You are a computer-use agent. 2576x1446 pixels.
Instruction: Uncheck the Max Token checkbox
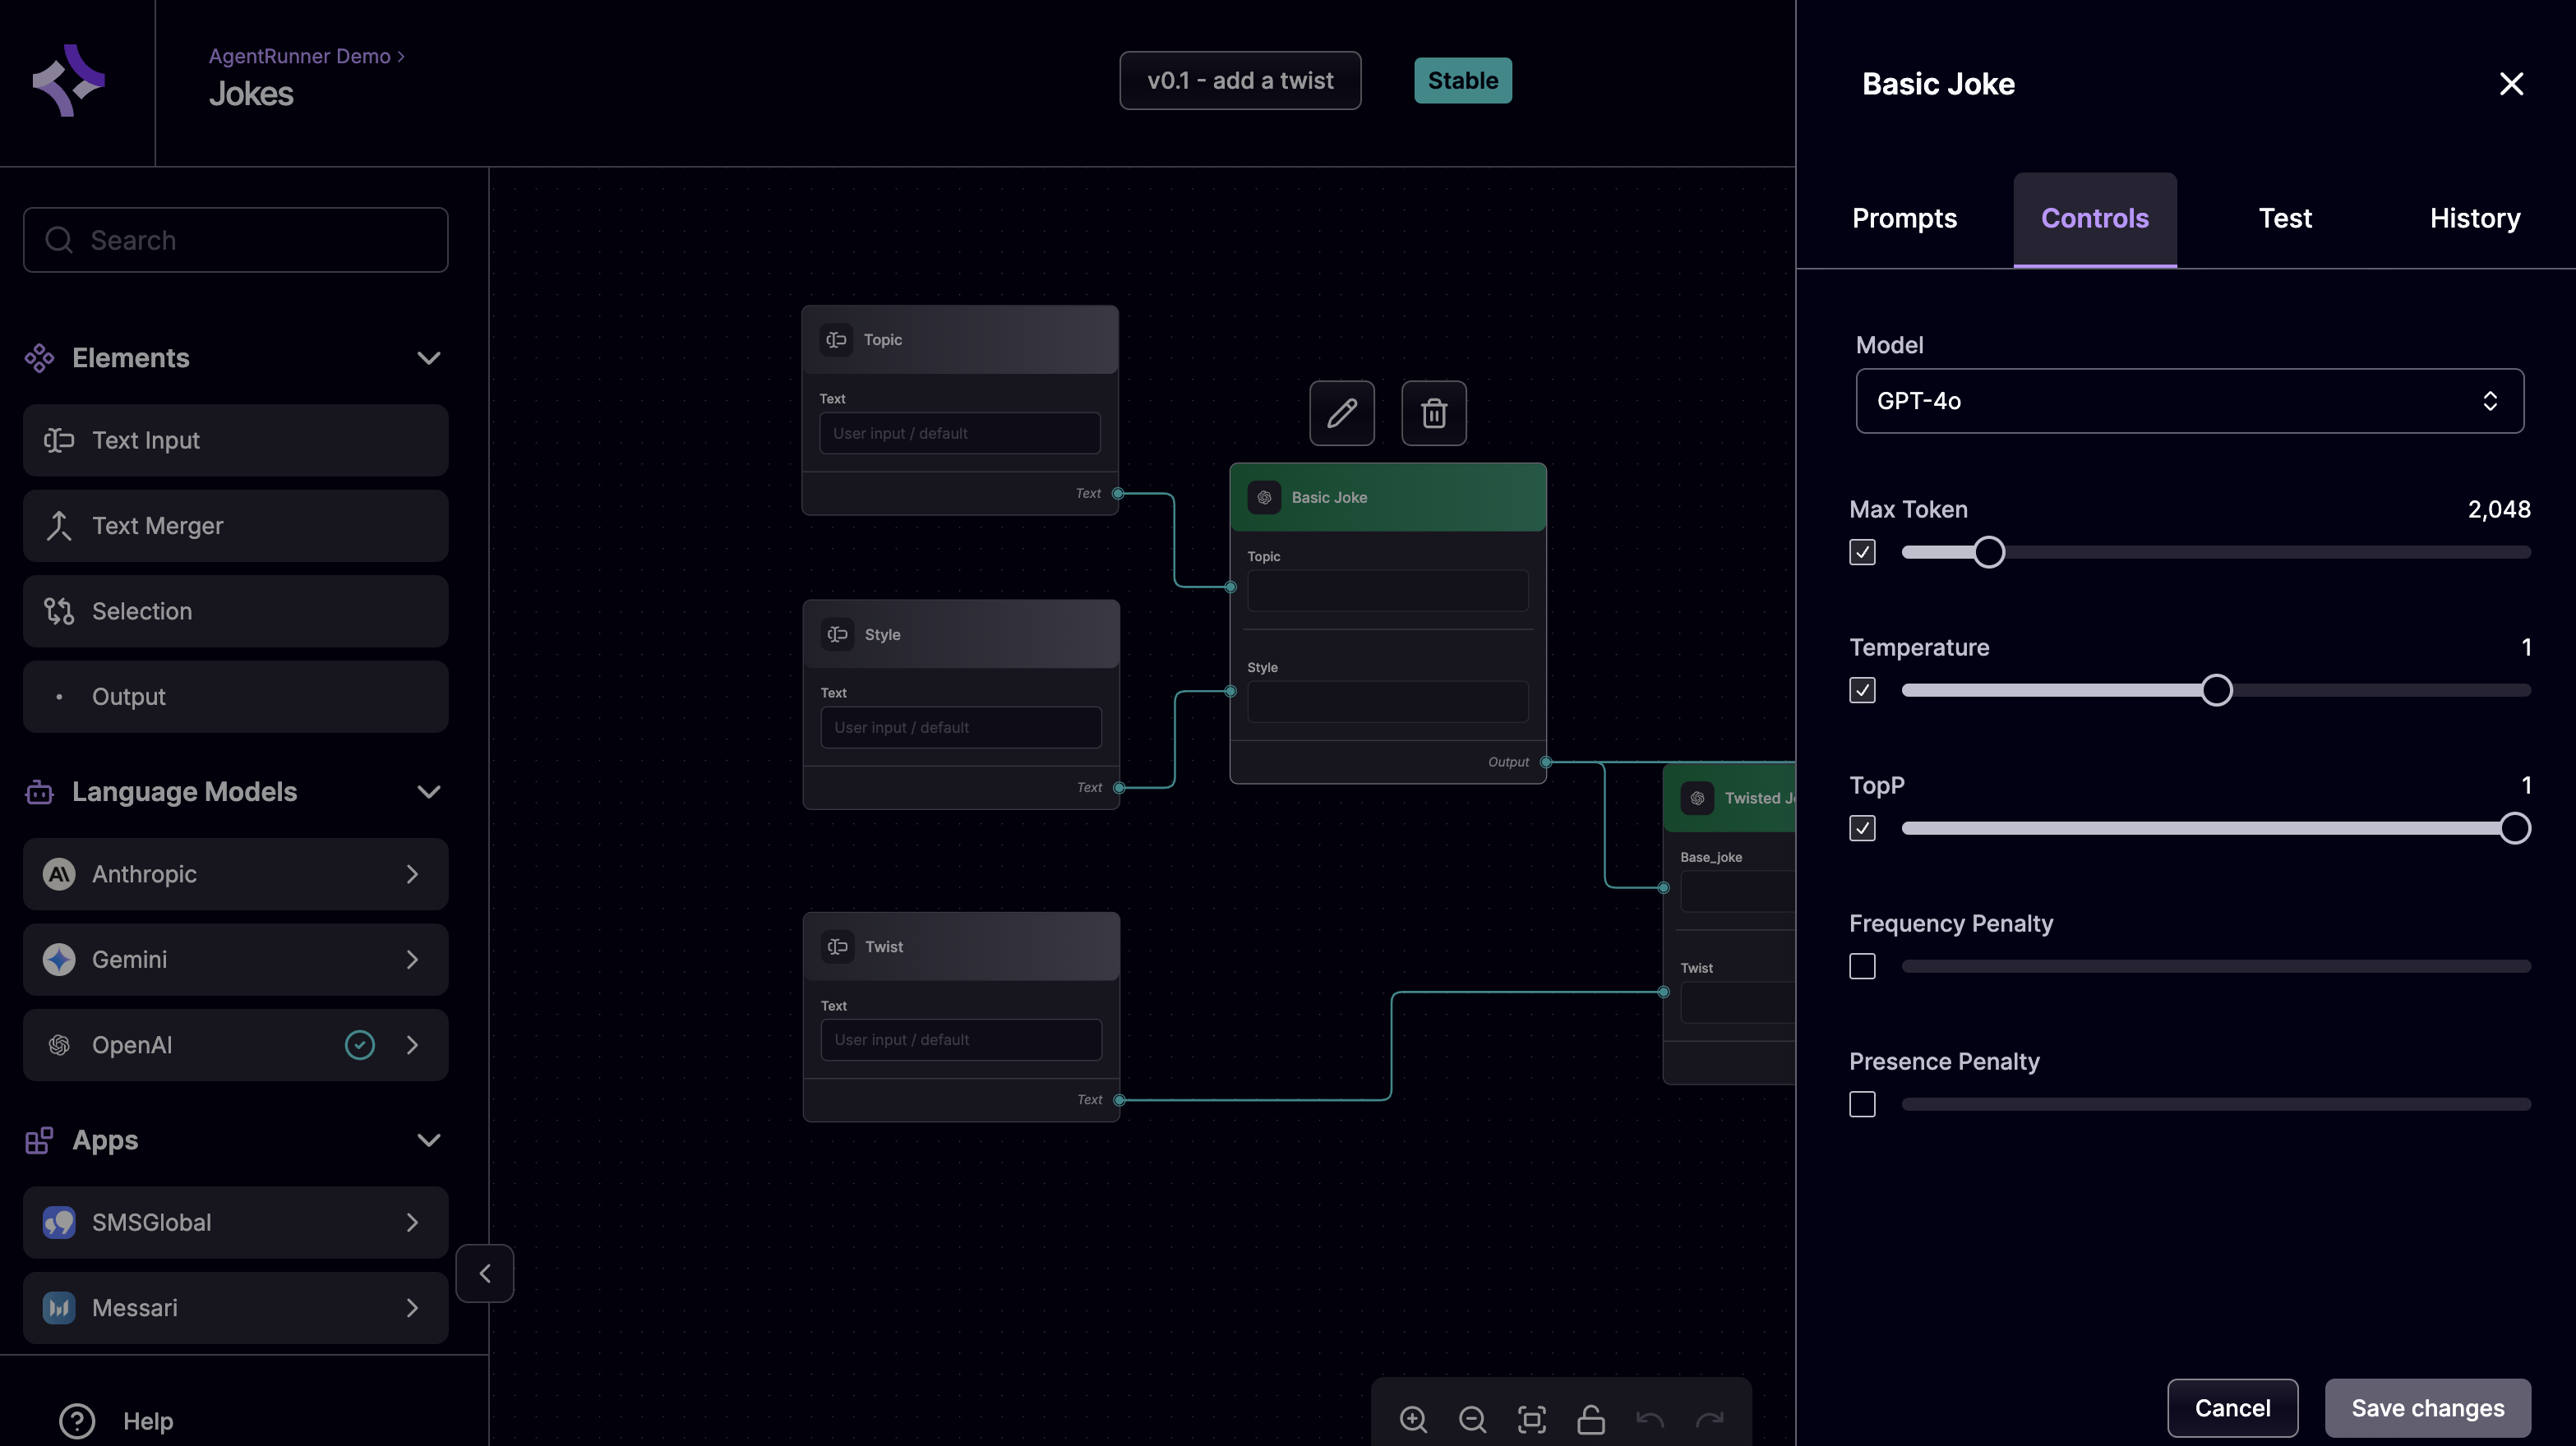click(1862, 553)
